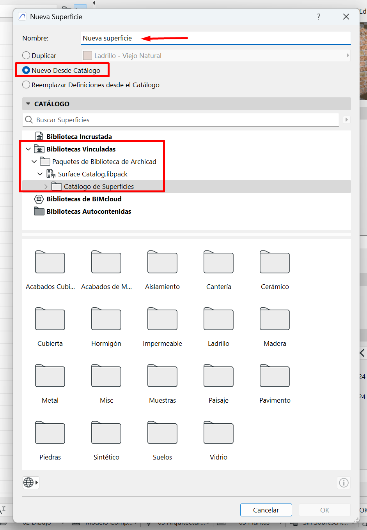Open the Madera folder thumbnail
This screenshot has height=530, width=367.
click(x=275, y=319)
